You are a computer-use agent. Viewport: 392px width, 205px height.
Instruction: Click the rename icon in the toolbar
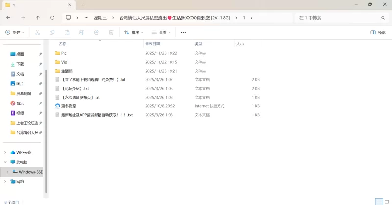82,33
